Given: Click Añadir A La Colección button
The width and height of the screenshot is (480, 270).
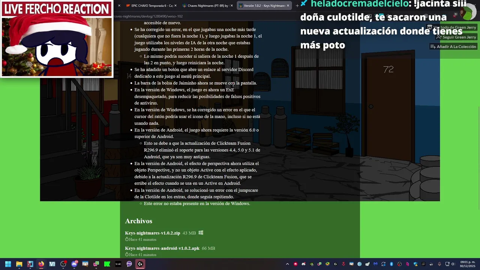Looking at the screenshot, I should pyautogui.click(x=453, y=46).
